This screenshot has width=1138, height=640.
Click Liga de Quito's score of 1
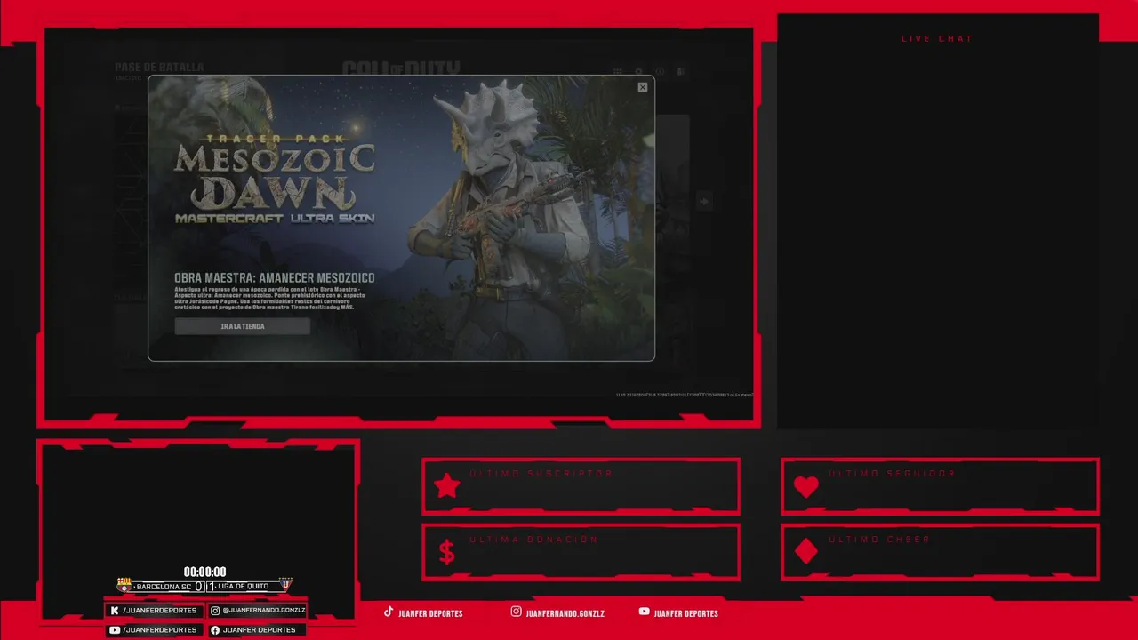(x=211, y=587)
